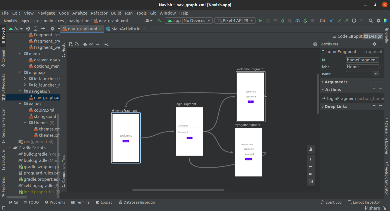Click Collapse All in the project panel
390x211 pixels.
point(43,29)
